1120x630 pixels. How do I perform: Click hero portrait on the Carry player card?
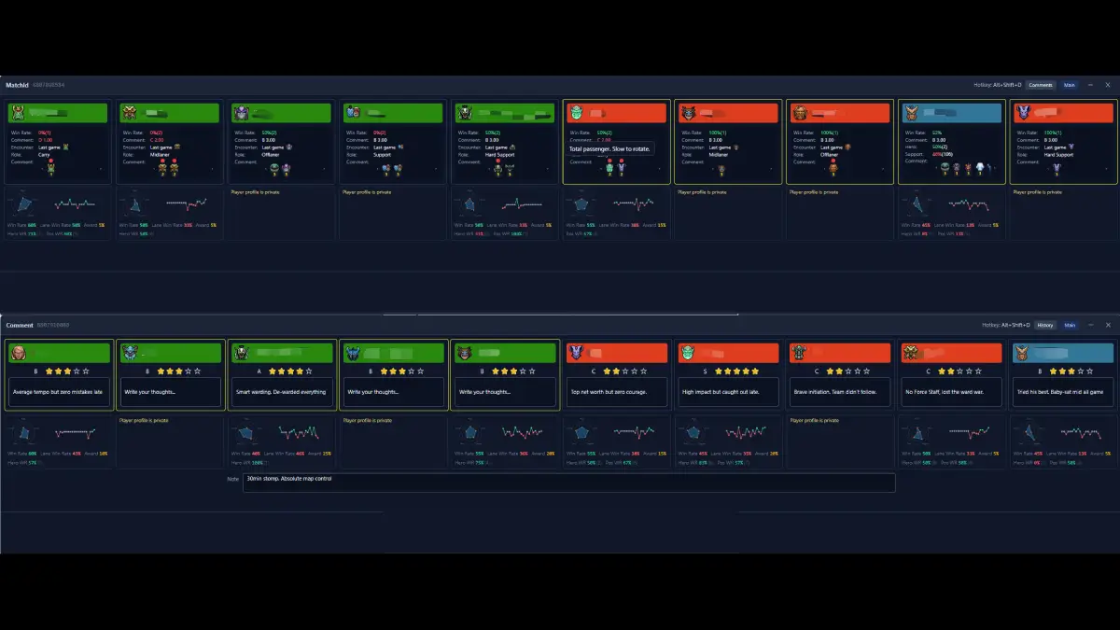click(x=17, y=113)
